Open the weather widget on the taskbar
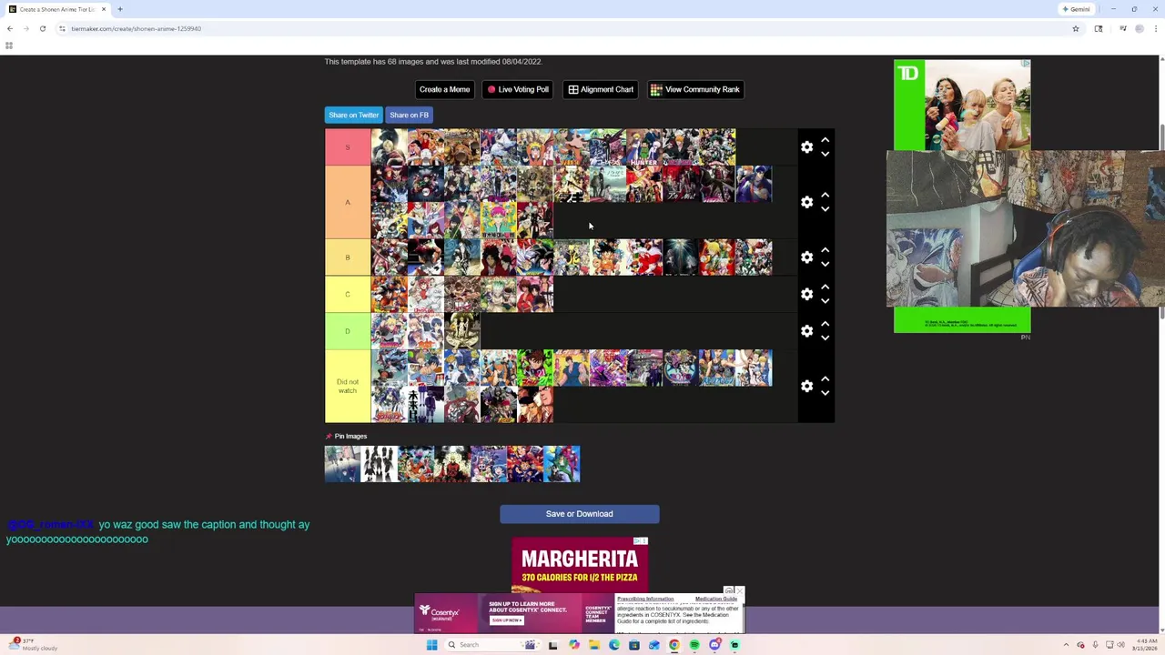1165x655 pixels. click(x=33, y=644)
